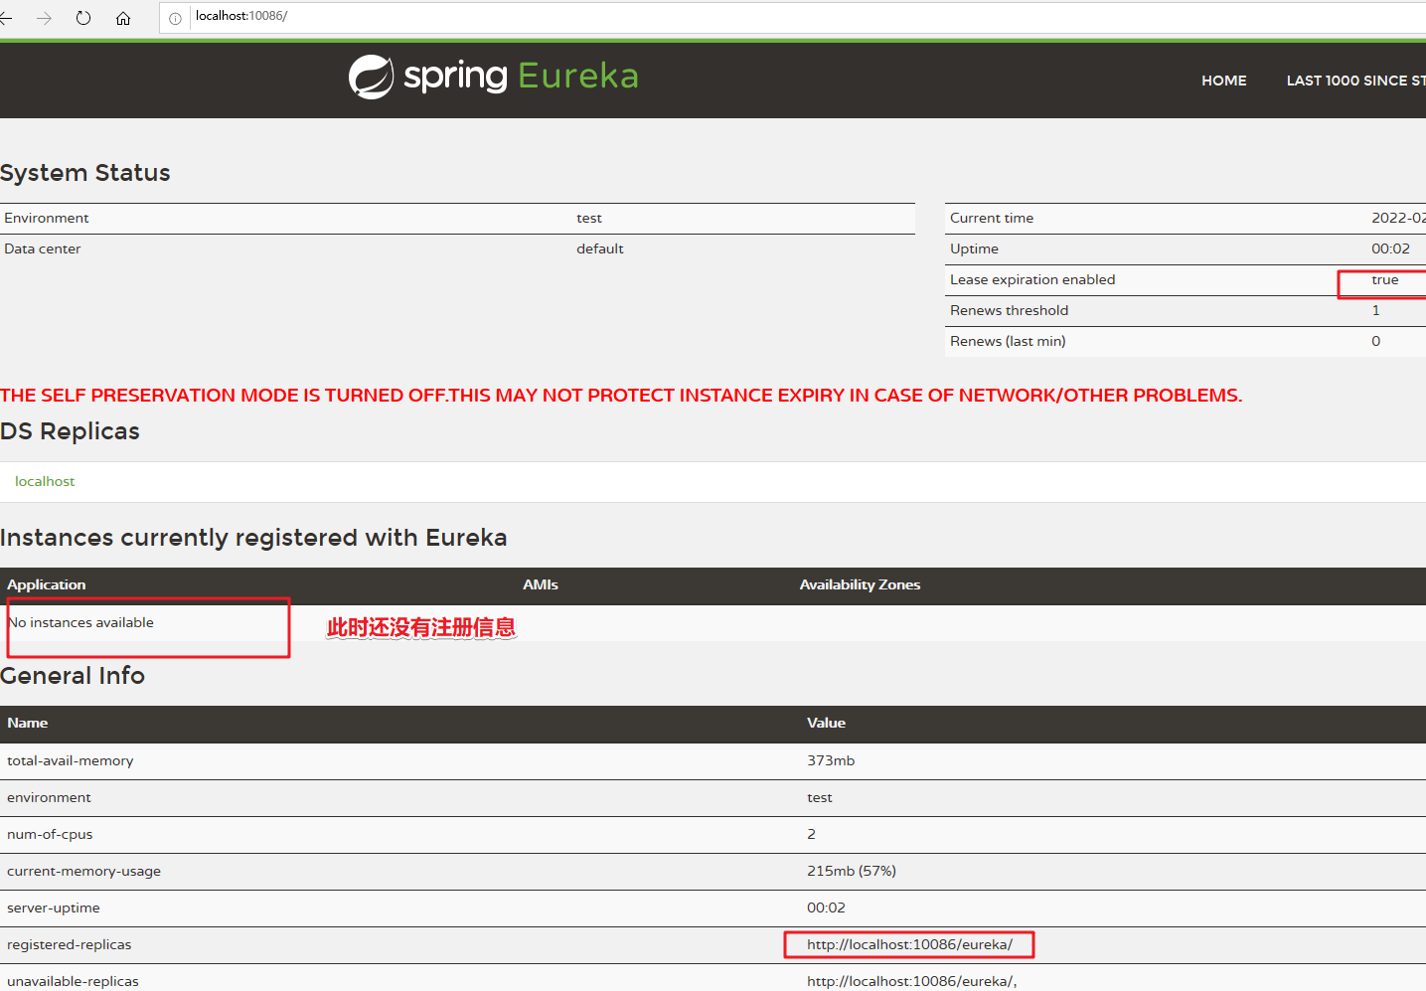Select the Uptime label in status table
Screen dimensions: 1426x991
(974, 248)
